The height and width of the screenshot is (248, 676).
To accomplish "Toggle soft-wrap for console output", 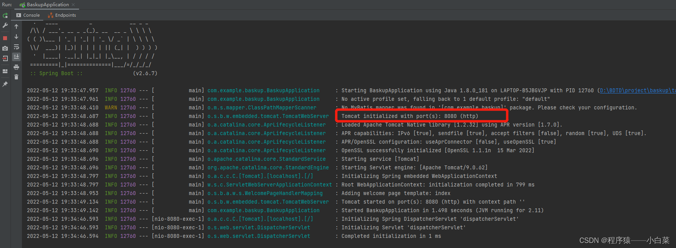I will point(16,47).
